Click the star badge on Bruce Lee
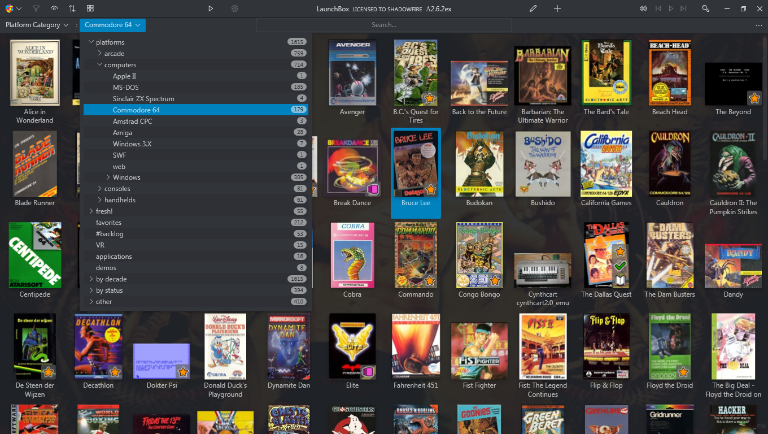This screenshot has width=768, height=434. click(x=430, y=189)
